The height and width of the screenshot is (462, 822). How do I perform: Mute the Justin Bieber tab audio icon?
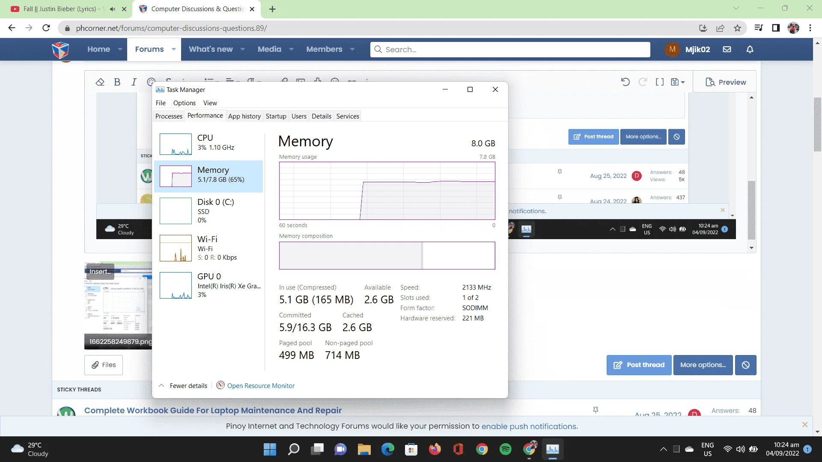click(112, 9)
